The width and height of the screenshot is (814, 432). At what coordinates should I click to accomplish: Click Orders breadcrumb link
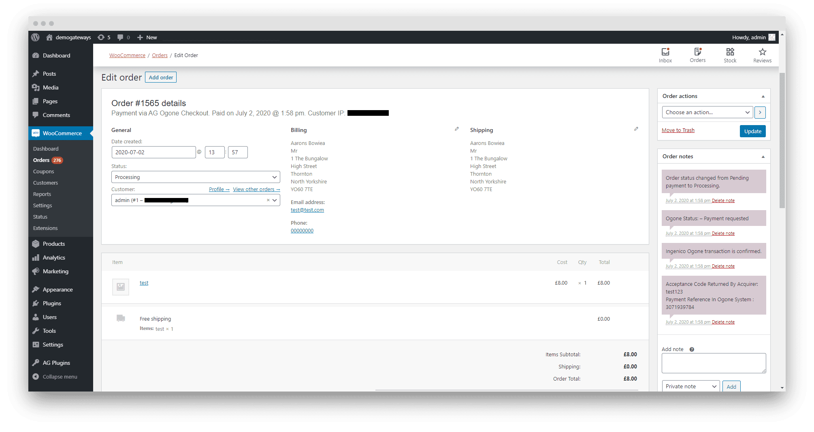[x=160, y=55]
